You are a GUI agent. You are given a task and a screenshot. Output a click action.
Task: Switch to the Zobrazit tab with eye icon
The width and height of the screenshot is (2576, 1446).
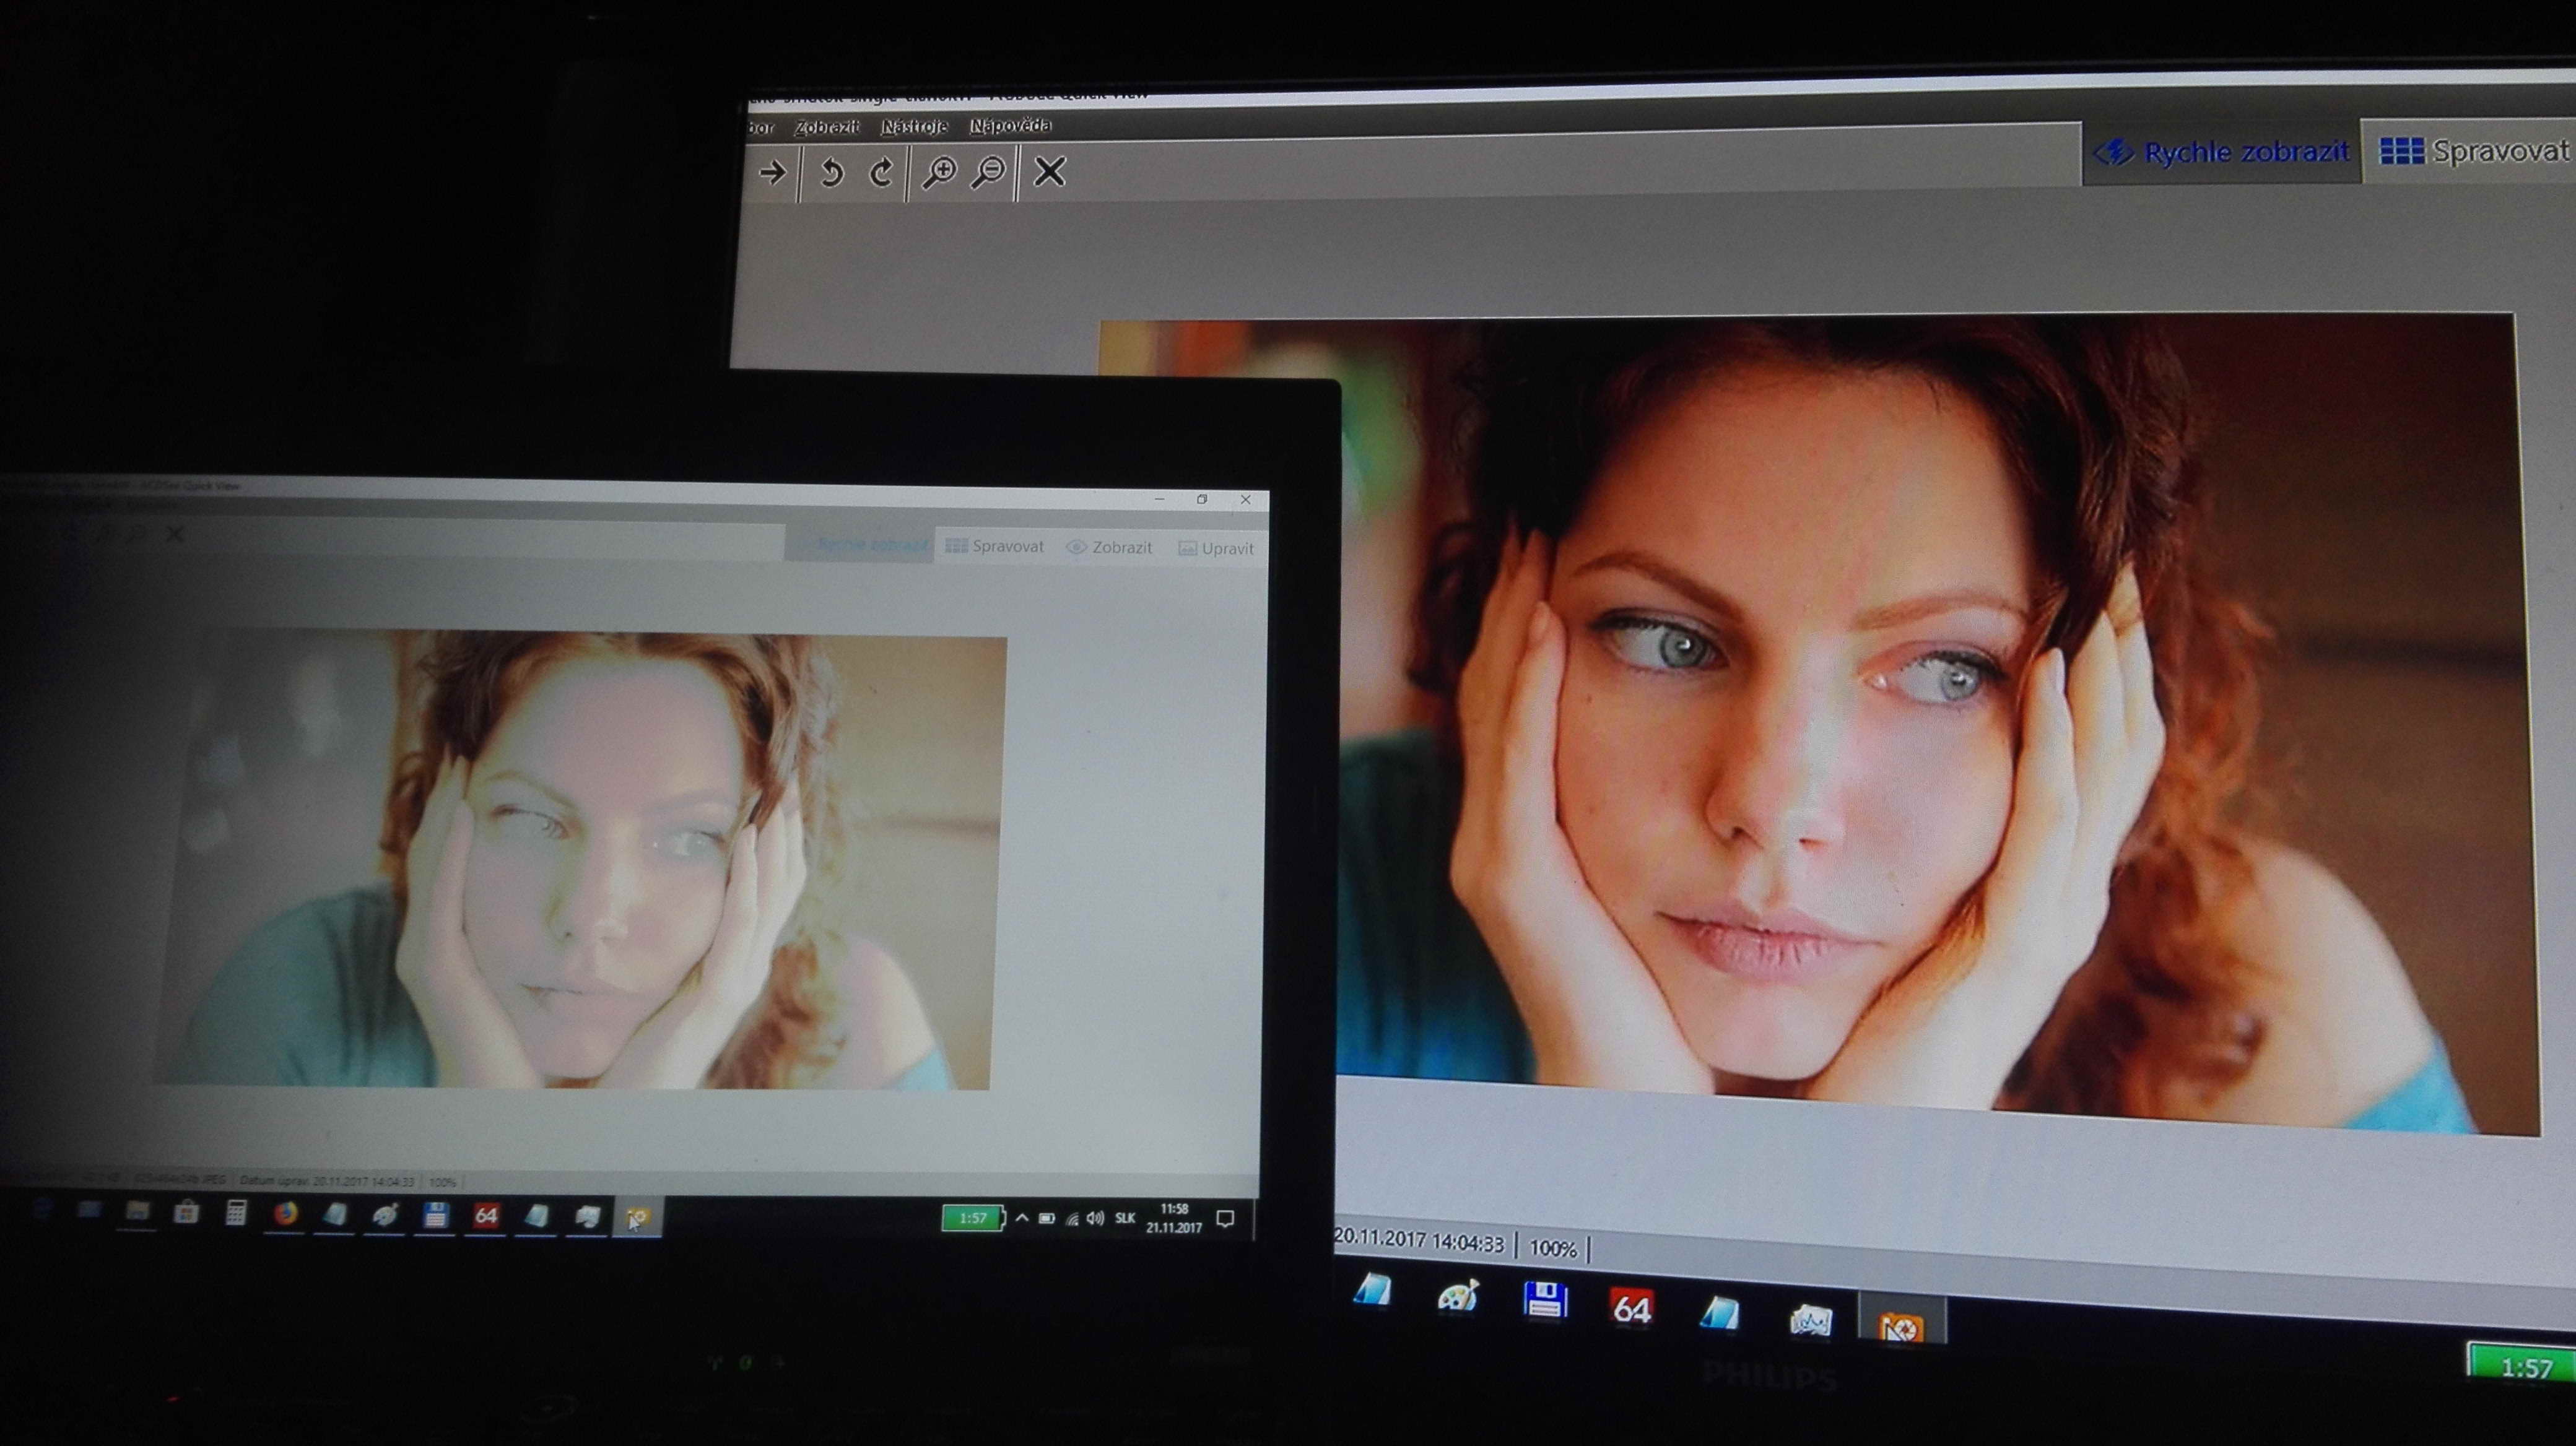tap(1109, 548)
